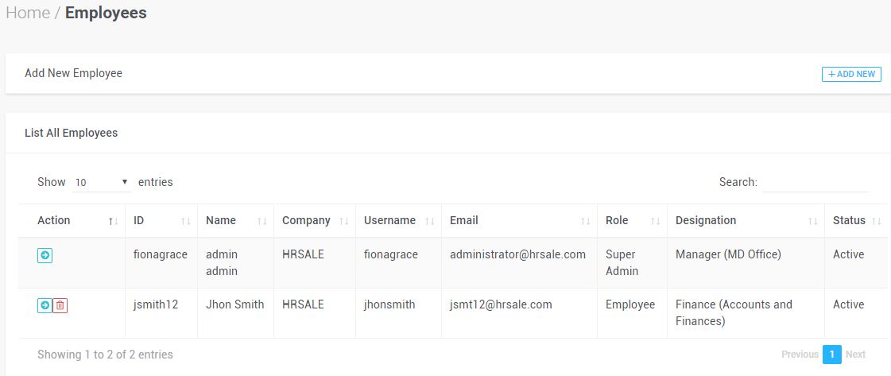Viewport: 891px width, 376px height.
Task: Click the Add New button
Action: pos(851,74)
